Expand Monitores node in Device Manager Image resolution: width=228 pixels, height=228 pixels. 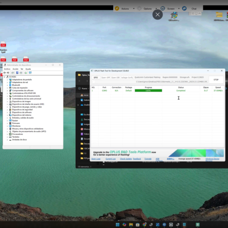(x=7, y=126)
